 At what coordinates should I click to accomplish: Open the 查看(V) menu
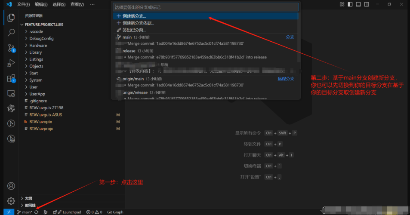click(x=77, y=4)
